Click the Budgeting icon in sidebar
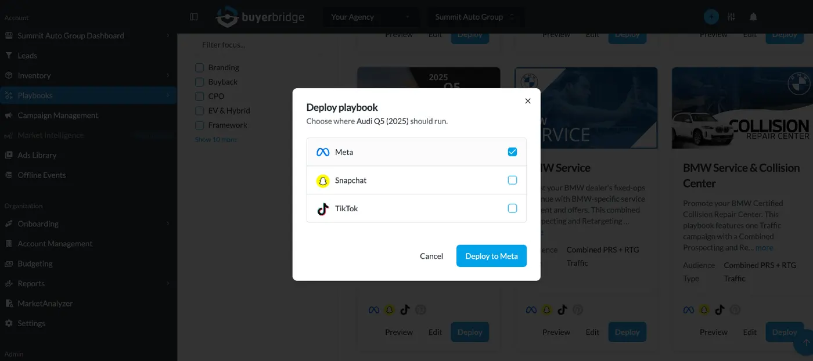Screen dimensions: 813x361 [x=9, y=263]
